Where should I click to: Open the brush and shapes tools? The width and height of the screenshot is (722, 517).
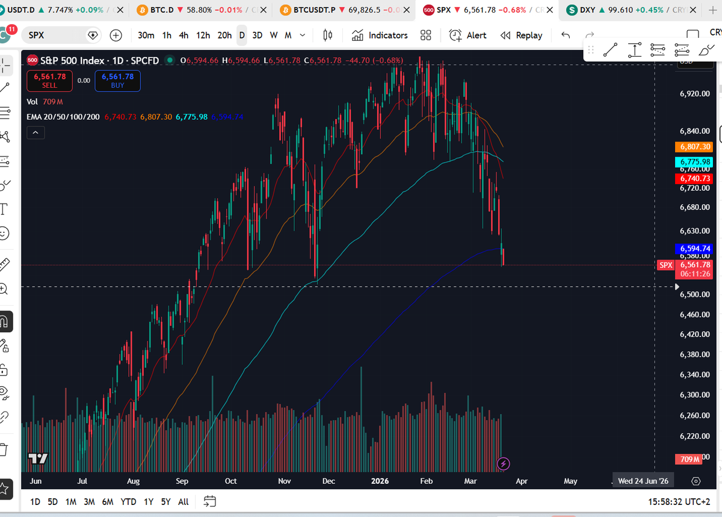coord(5,185)
